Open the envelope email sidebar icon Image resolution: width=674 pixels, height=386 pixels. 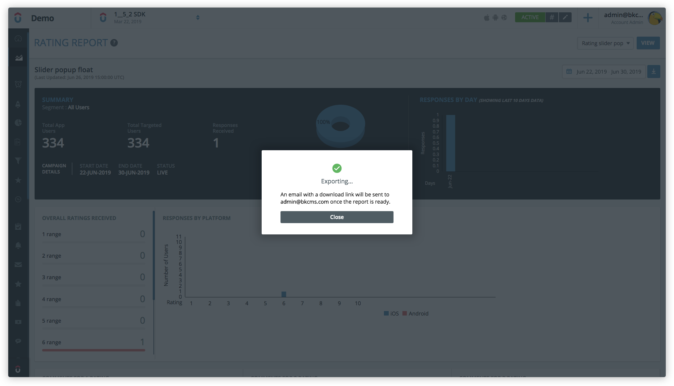(x=18, y=265)
